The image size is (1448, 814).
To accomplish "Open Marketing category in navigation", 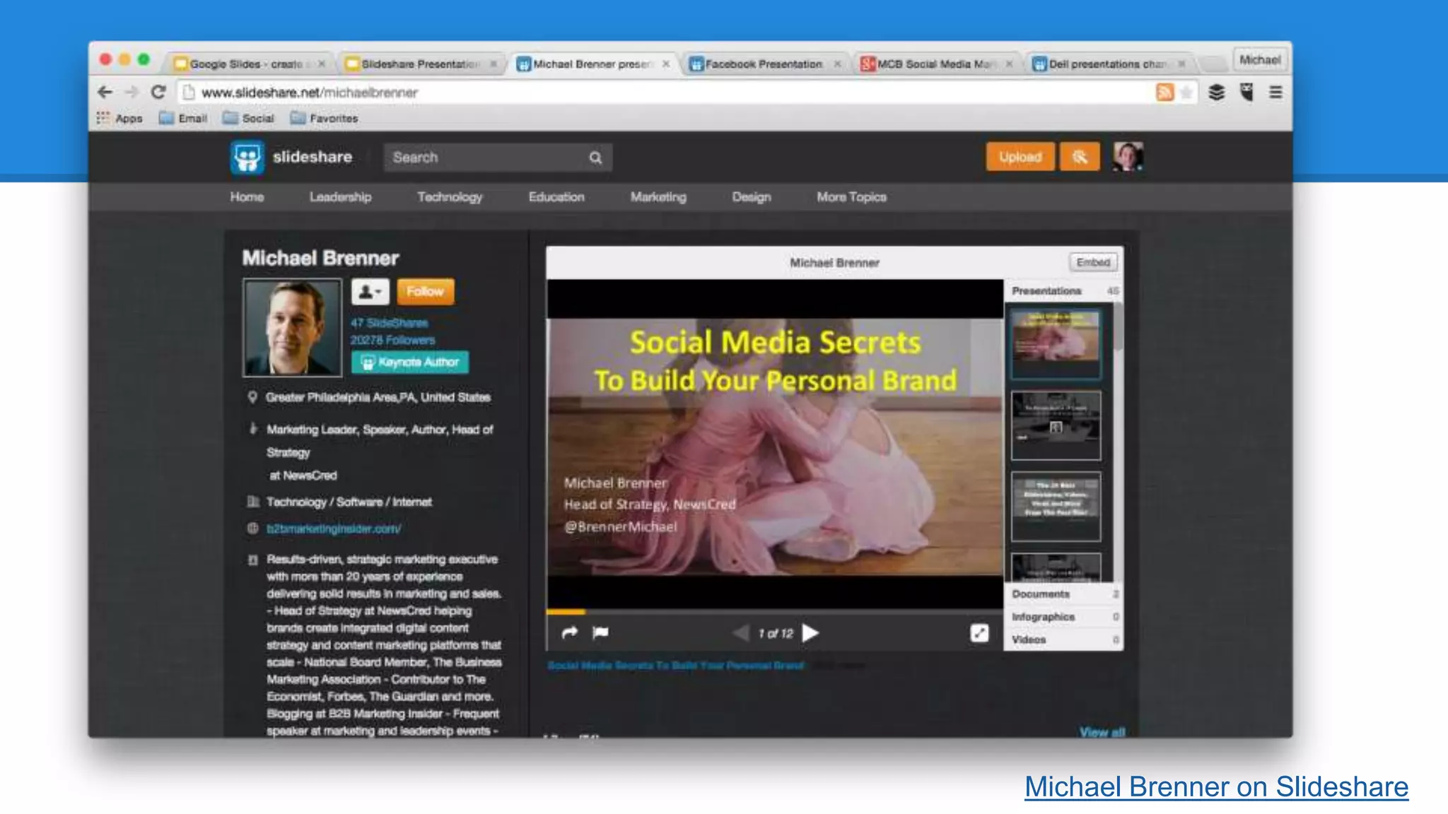I will (x=658, y=197).
